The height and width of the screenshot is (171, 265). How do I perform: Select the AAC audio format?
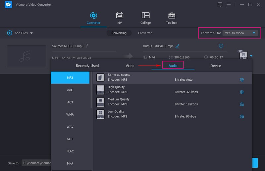pyautogui.click(x=70, y=90)
